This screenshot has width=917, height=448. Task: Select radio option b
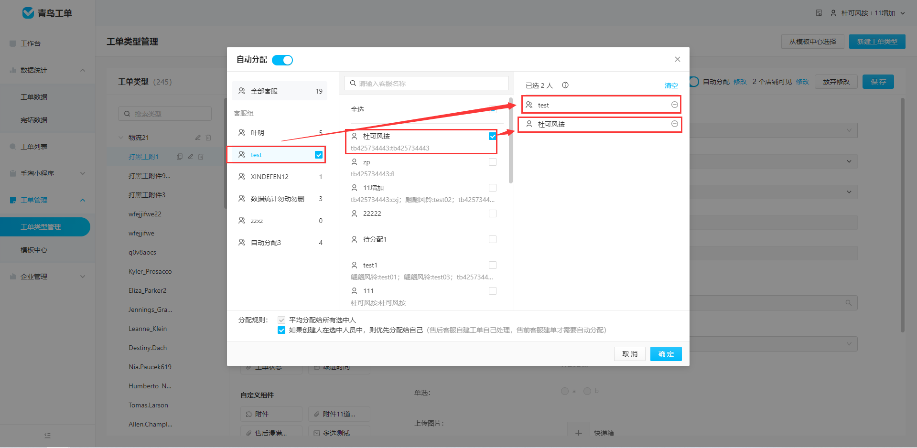pyautogui.click(x=587, y=391)
